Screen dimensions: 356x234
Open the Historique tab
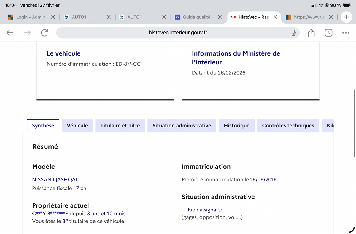tap(236, 126)
